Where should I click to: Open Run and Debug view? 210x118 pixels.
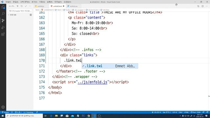pos(3,27)
